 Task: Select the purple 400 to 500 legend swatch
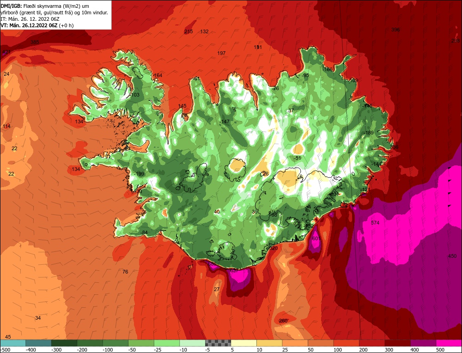423,343
